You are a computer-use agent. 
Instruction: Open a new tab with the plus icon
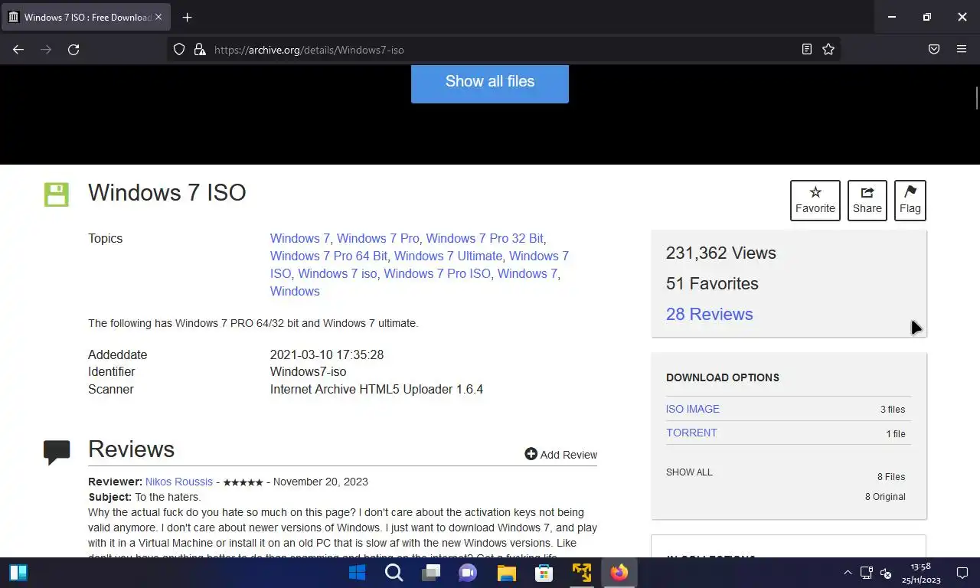click(x=188, y=17)
